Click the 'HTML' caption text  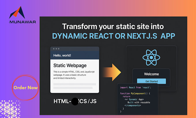pyautogui.click(x=61, y=101)
